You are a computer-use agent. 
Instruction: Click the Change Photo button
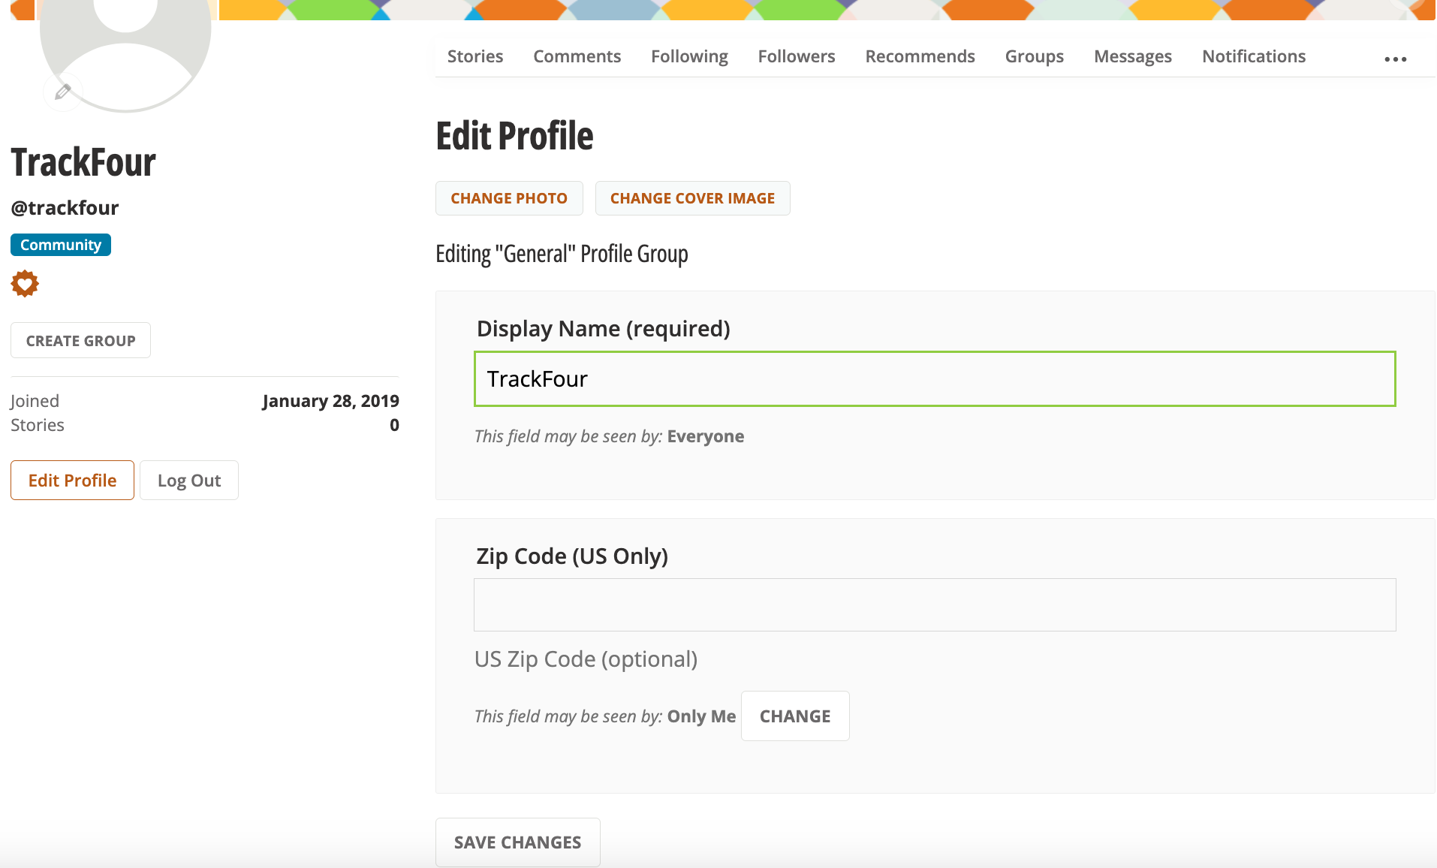click(509, 198)
